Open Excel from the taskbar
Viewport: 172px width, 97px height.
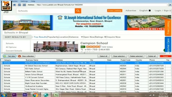click(56, 95)
